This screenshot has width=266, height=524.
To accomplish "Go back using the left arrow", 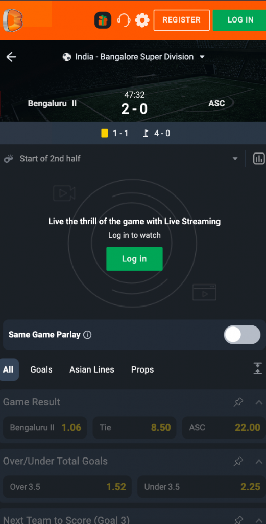I will click(11, 57).
